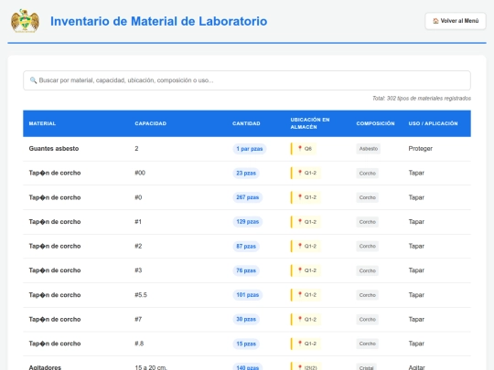Click the Q6 location tag
Screen dimensions: 494x370
pyautogui.click(x=305, y=149)
